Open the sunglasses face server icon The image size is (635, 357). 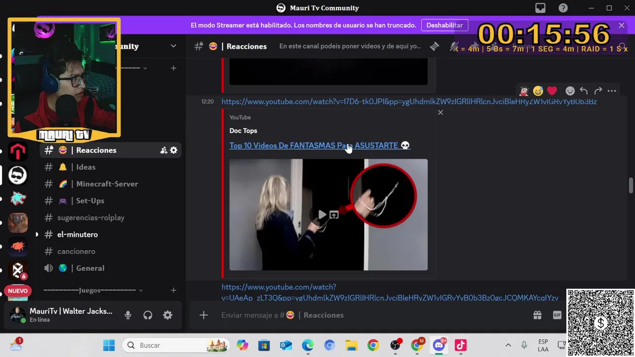18,175
